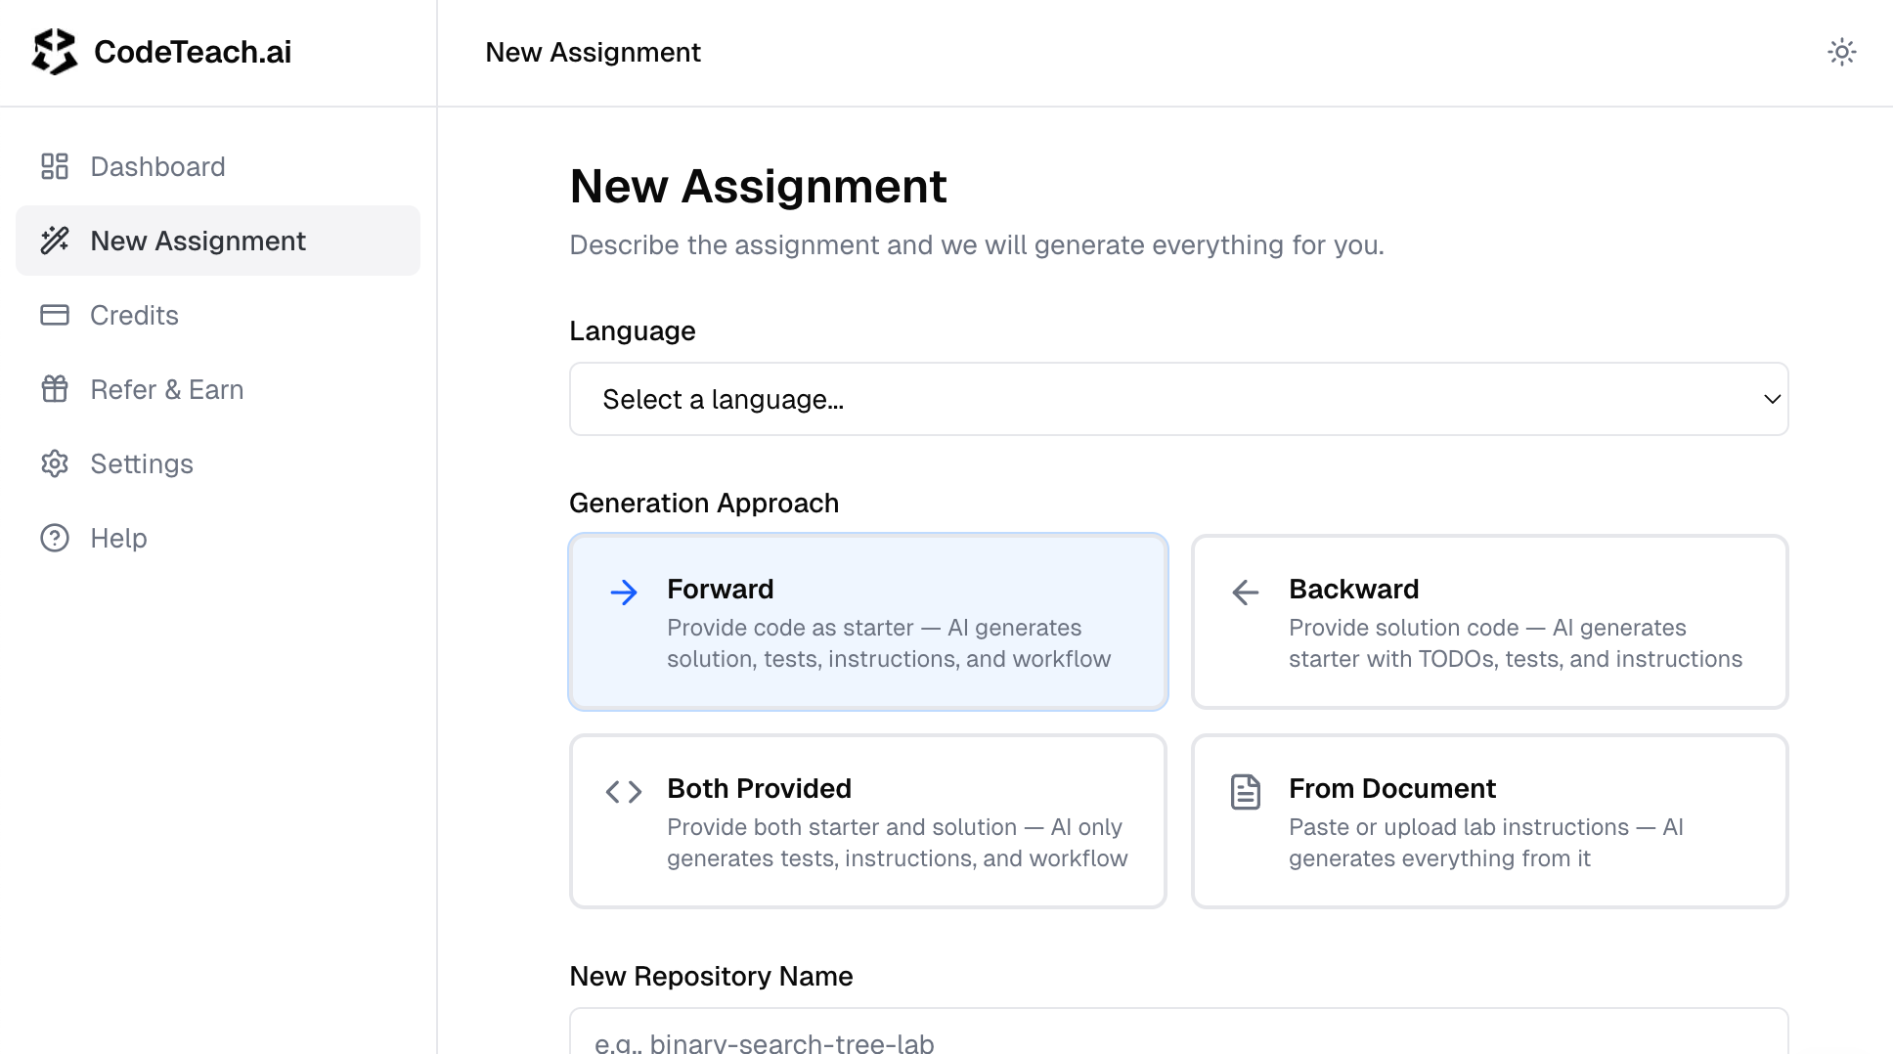Select the Backward generation approach card
Image resolution: width=1893 pixels, height=1054 pixels.
click(x=1490, y=622)
